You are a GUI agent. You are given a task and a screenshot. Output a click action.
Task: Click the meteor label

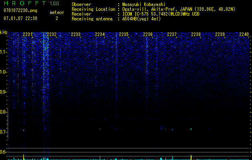tap(57, 12)
